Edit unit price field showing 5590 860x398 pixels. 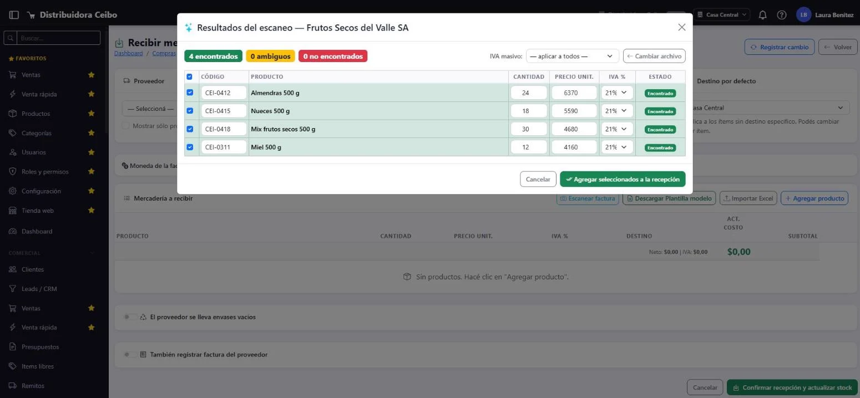tap(574, 111)
